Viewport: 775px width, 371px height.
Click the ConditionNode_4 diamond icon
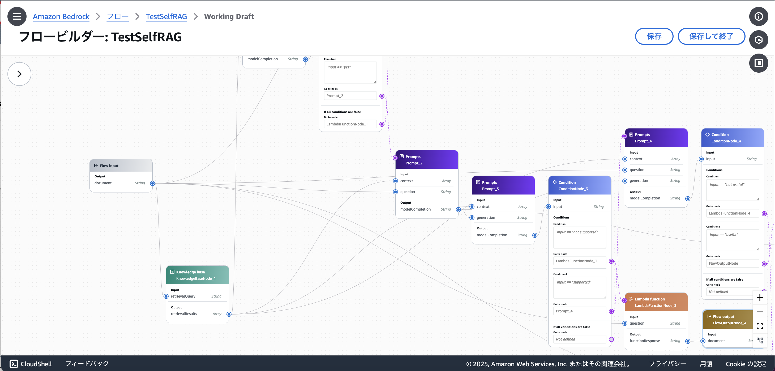click(x=707, y=134)
